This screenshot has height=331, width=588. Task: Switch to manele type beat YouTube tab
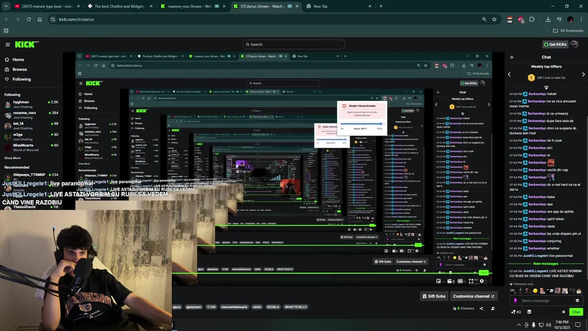[x=47, y=6]
